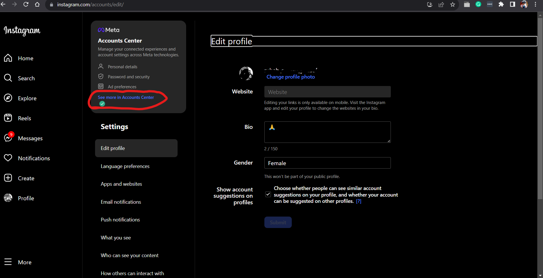Select Language preferences

125,166
